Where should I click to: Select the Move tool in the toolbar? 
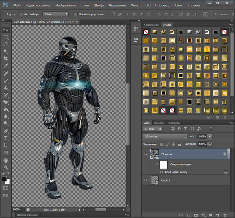pos(6,30)
